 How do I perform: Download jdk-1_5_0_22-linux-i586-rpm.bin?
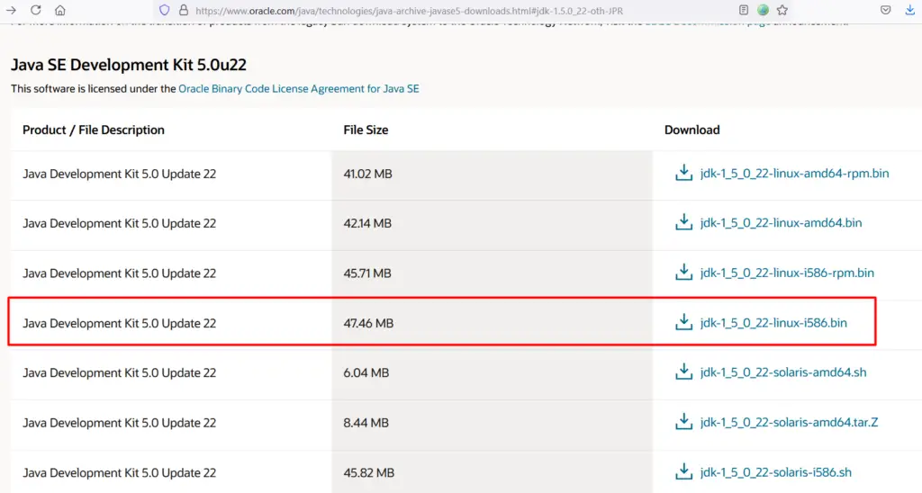coord(787,273)
